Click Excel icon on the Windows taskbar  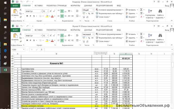(x=5, y=69)
